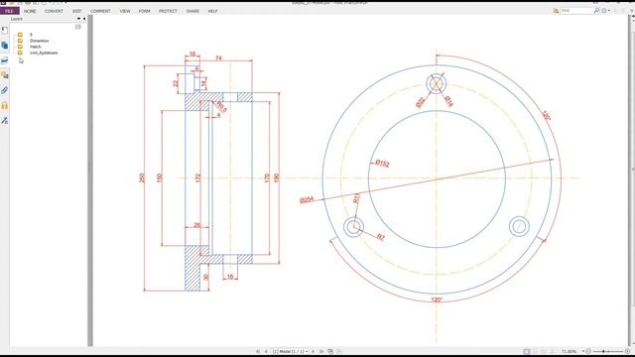The width and height of the screenshot is (635, 357).
Task: Click the previous view icon in status bar
Action: [330, 351]
